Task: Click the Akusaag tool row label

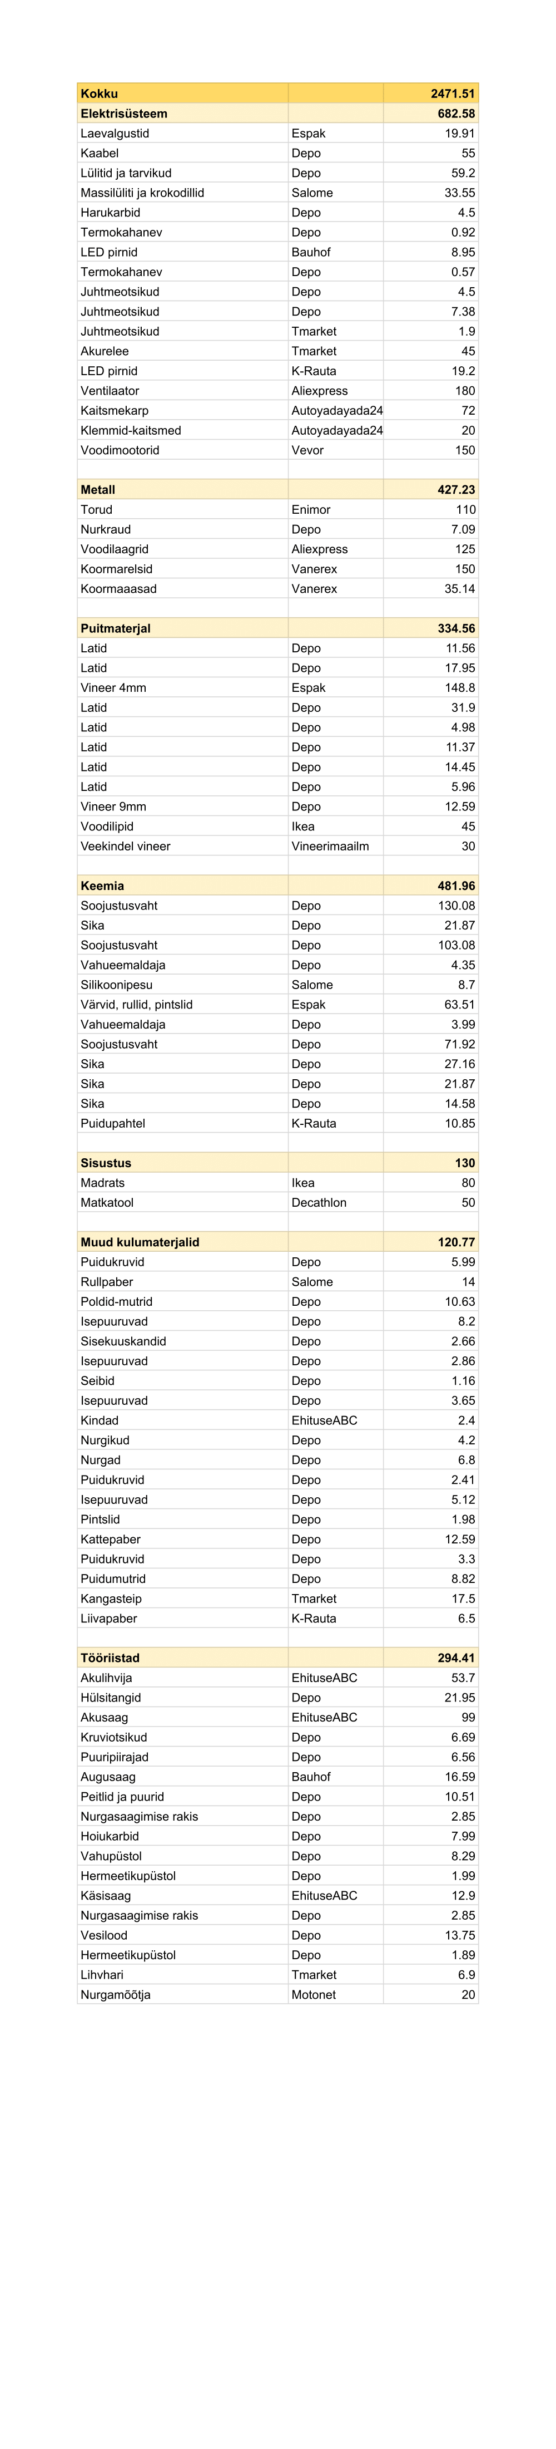Action: (x=105, y=1717)
